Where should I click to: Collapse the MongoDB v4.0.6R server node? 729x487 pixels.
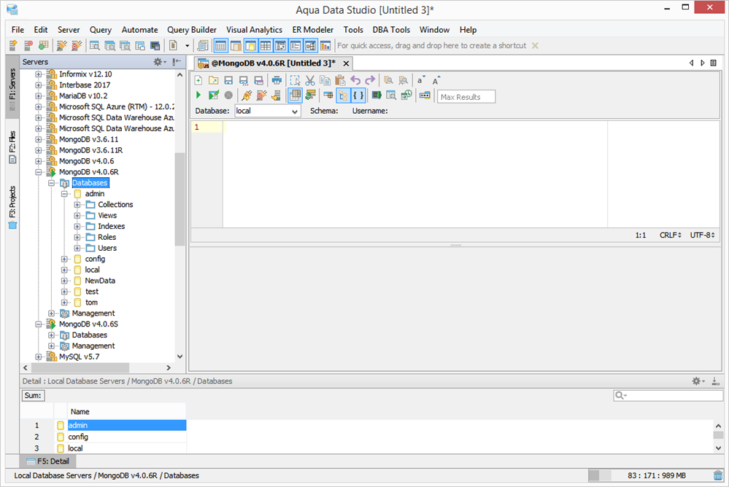pyautogui.click(x=39, y=172)
